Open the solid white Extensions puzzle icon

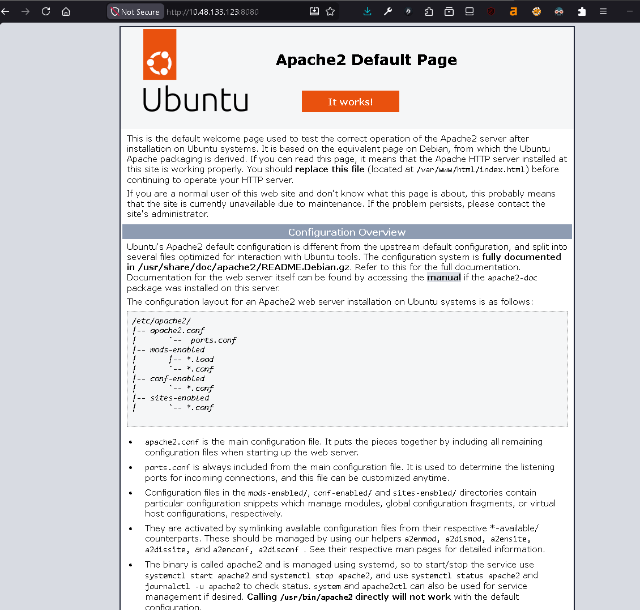point(582,11)
